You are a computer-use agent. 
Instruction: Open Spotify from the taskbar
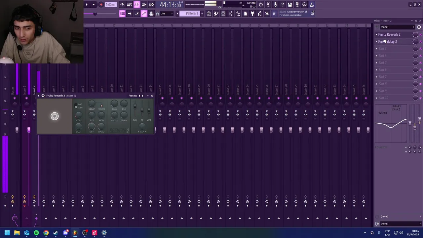tap(36, 233)
